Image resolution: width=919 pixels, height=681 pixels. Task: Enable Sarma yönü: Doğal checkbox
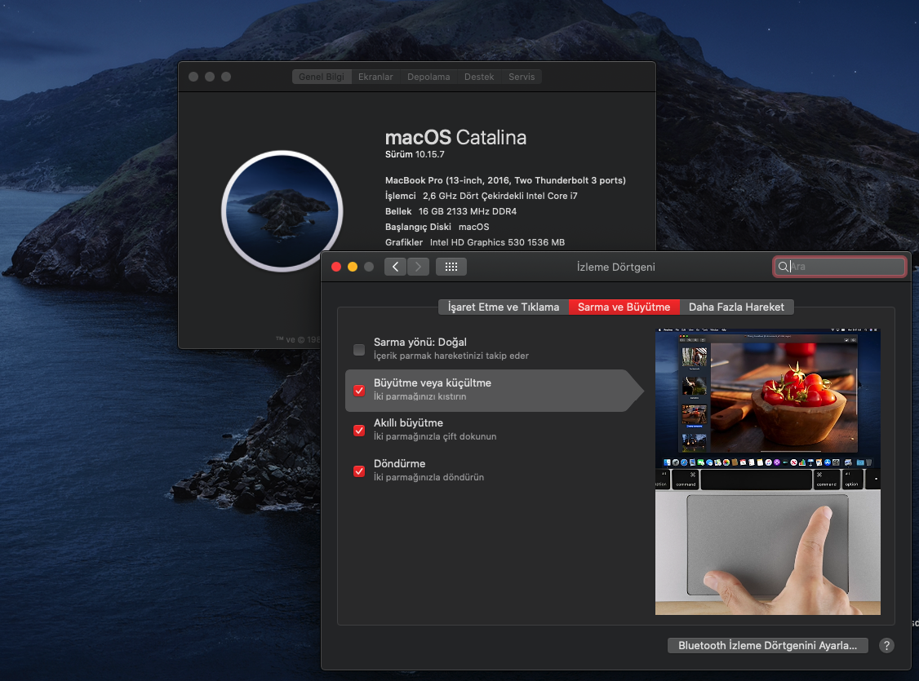click(359, 350)
